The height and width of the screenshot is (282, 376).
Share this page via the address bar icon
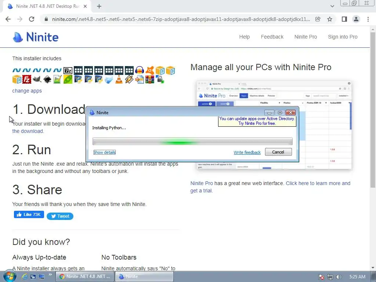[318, 19]
